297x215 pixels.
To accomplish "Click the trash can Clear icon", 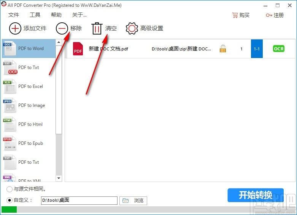I will pyautogui.click(x=97, y=28).
